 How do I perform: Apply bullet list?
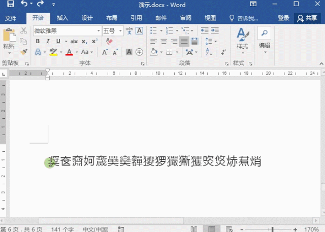pos(153,30)
